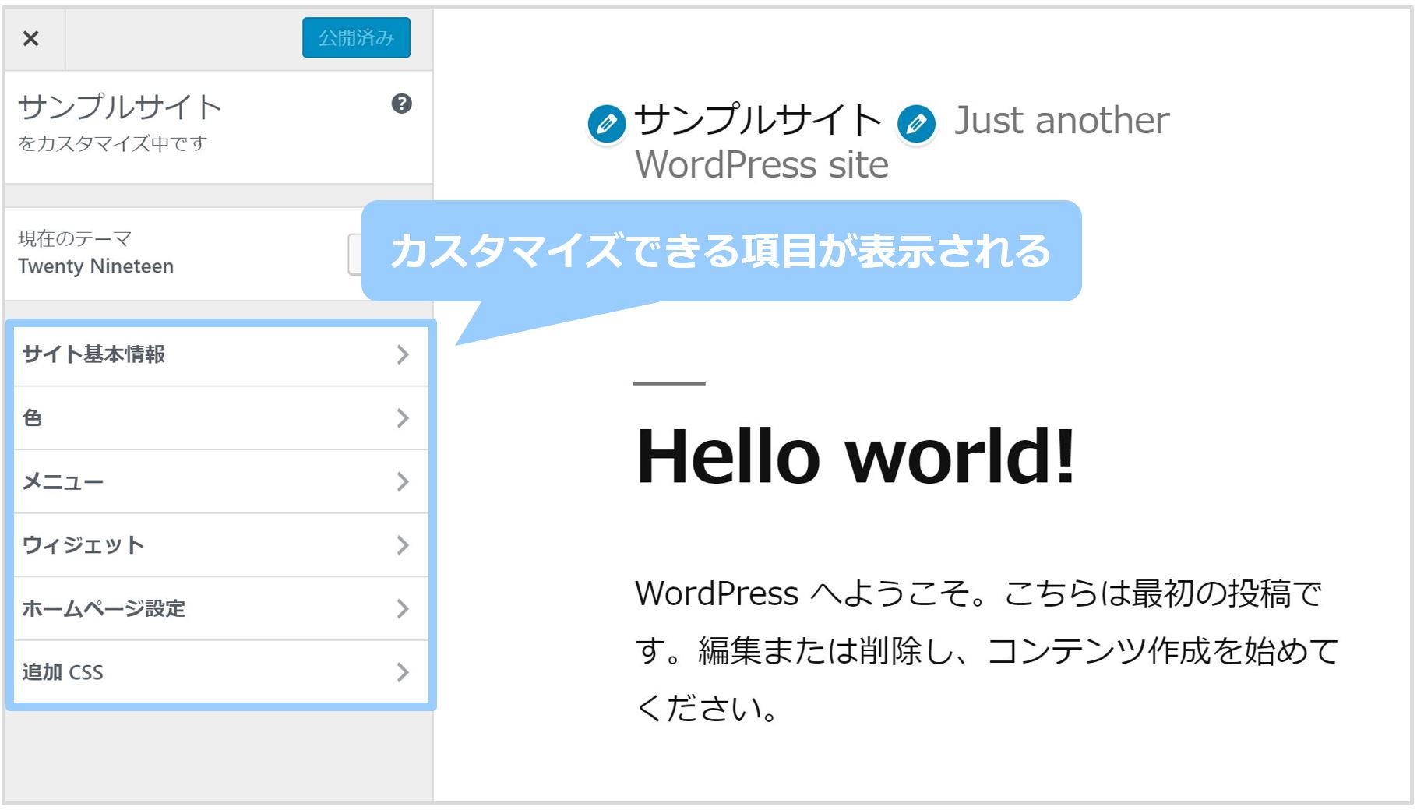Click the help question mark icon
1417x810 pixels.
point(401,104)
